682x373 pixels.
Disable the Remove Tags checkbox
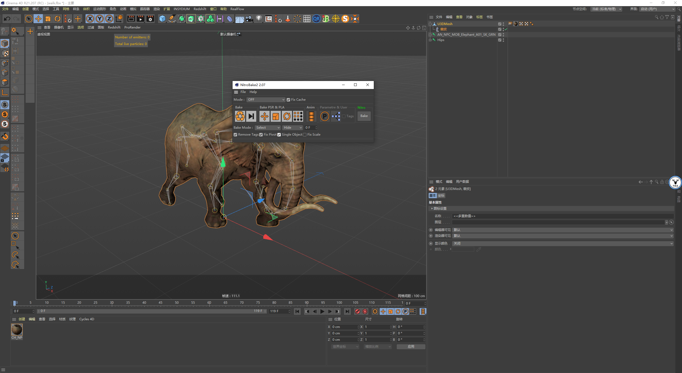[236, 135]
